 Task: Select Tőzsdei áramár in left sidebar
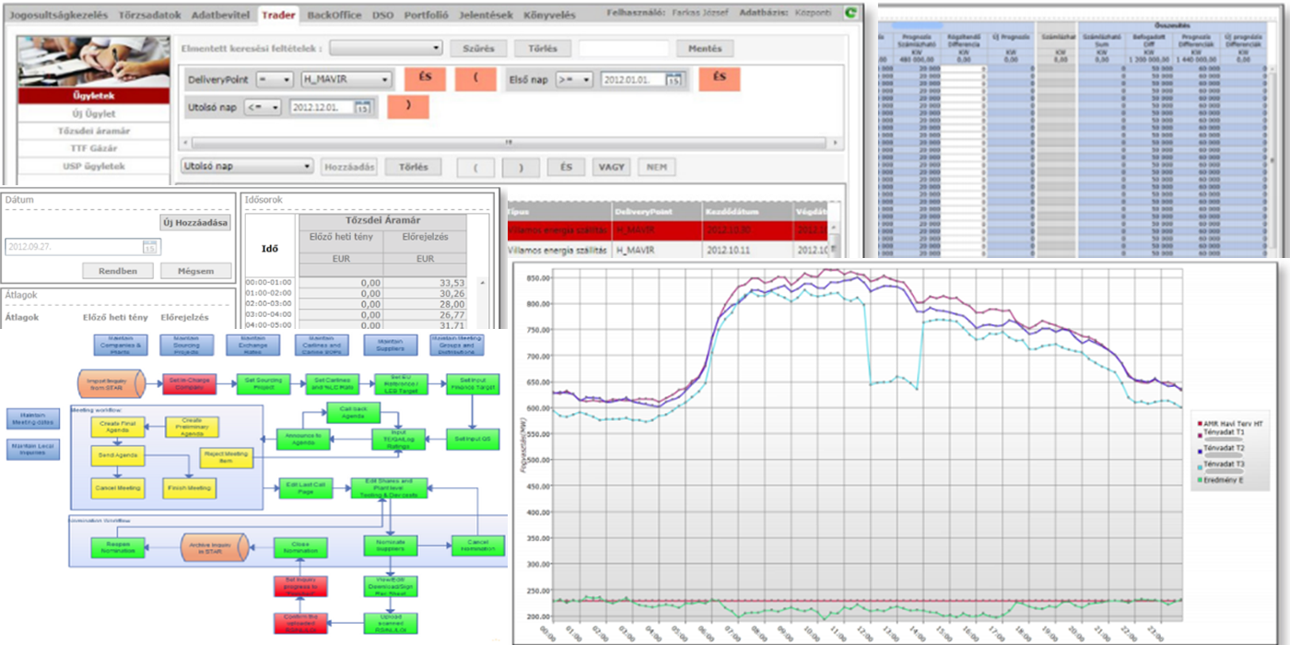click(93, 131)
